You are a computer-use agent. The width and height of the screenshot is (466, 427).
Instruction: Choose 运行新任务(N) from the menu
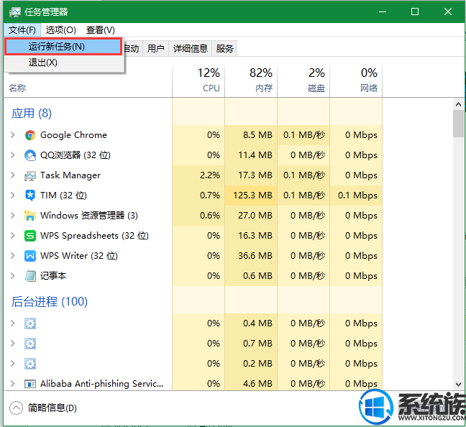click(63, 47)
